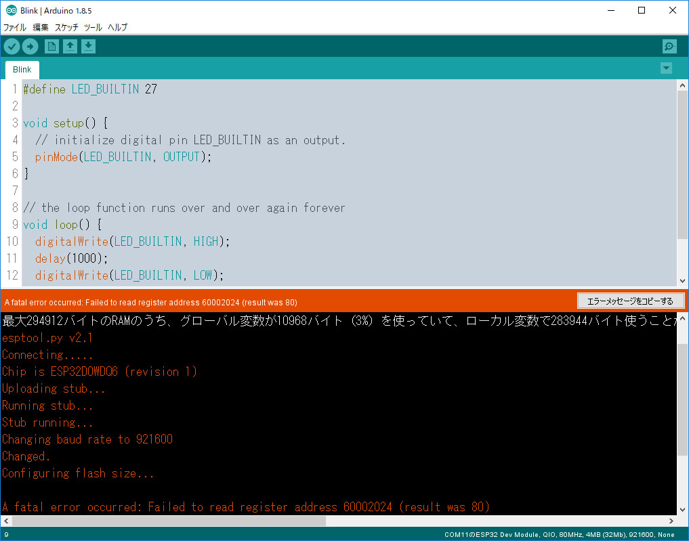Click the Open sketch up-arrow icon

[70, 46]
